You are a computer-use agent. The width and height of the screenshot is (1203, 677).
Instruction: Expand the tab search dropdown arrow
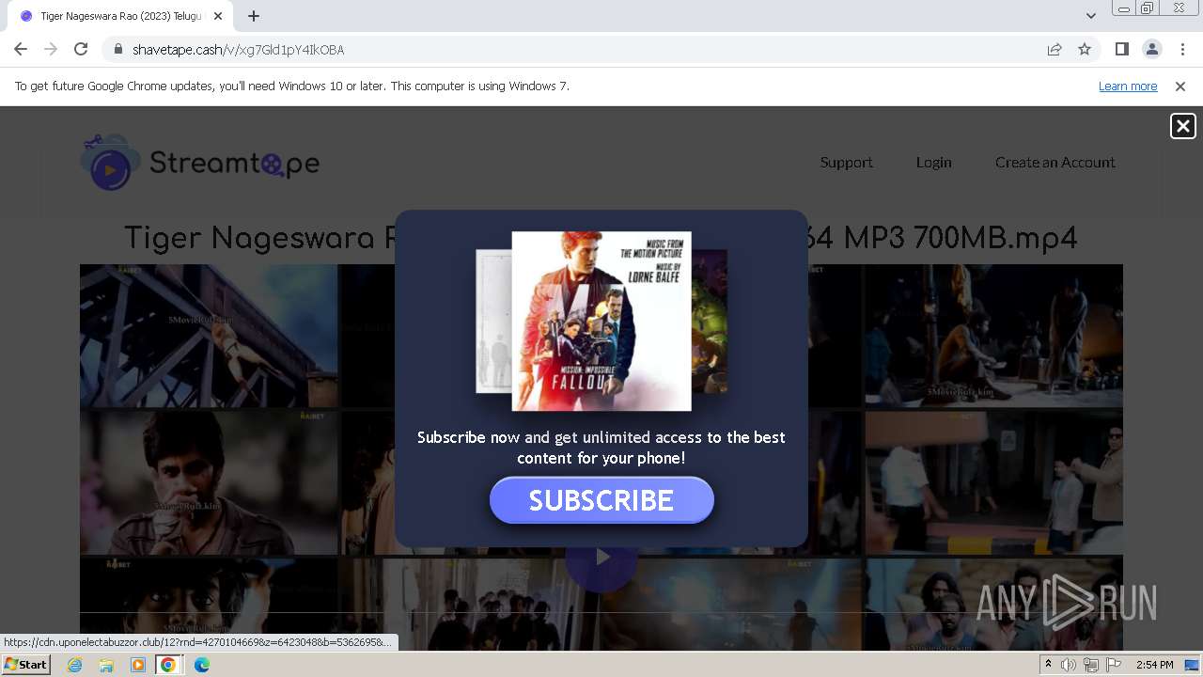coord(1090,16)
